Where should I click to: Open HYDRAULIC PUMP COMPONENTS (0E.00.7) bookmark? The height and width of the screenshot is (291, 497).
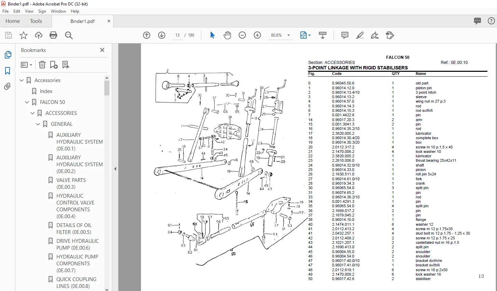pos(77,264)
